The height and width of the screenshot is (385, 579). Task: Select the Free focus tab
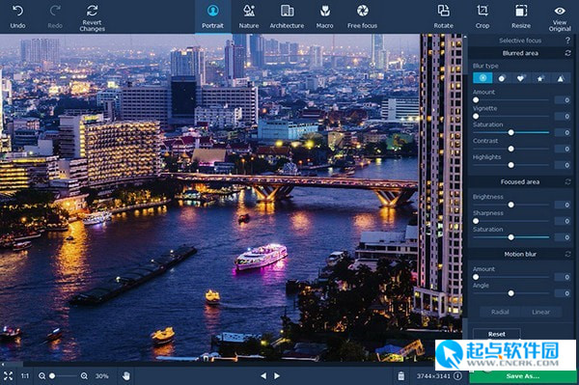(x=362, y=16)
